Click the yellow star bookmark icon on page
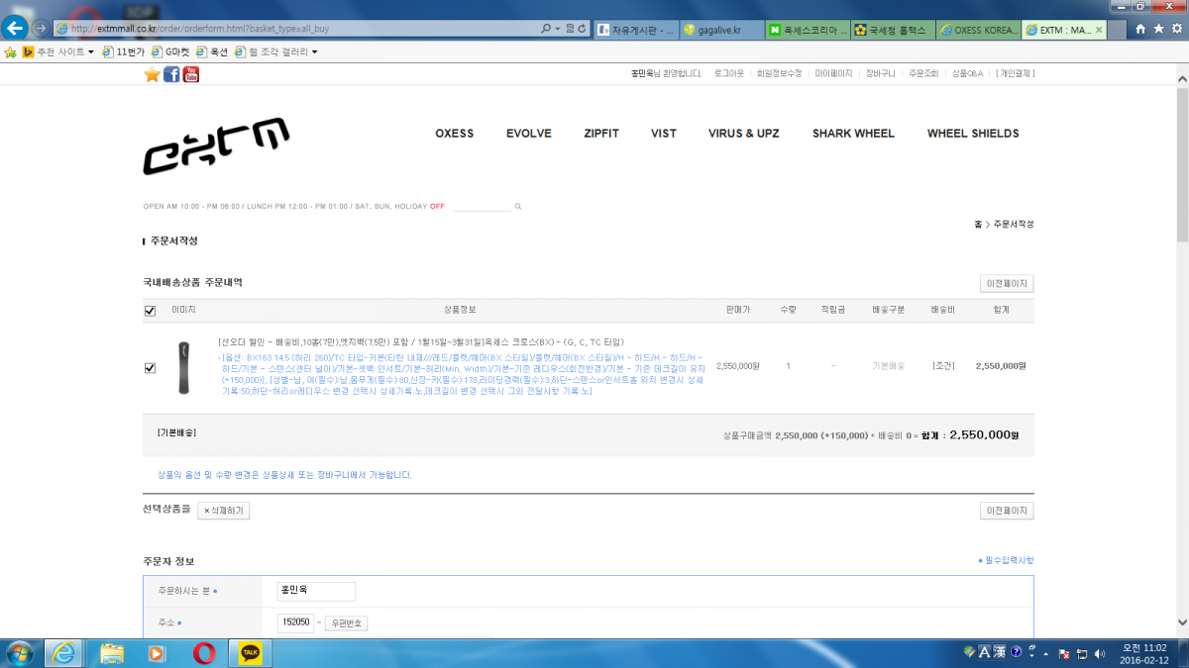1189x668 pixels. (152, 74)
